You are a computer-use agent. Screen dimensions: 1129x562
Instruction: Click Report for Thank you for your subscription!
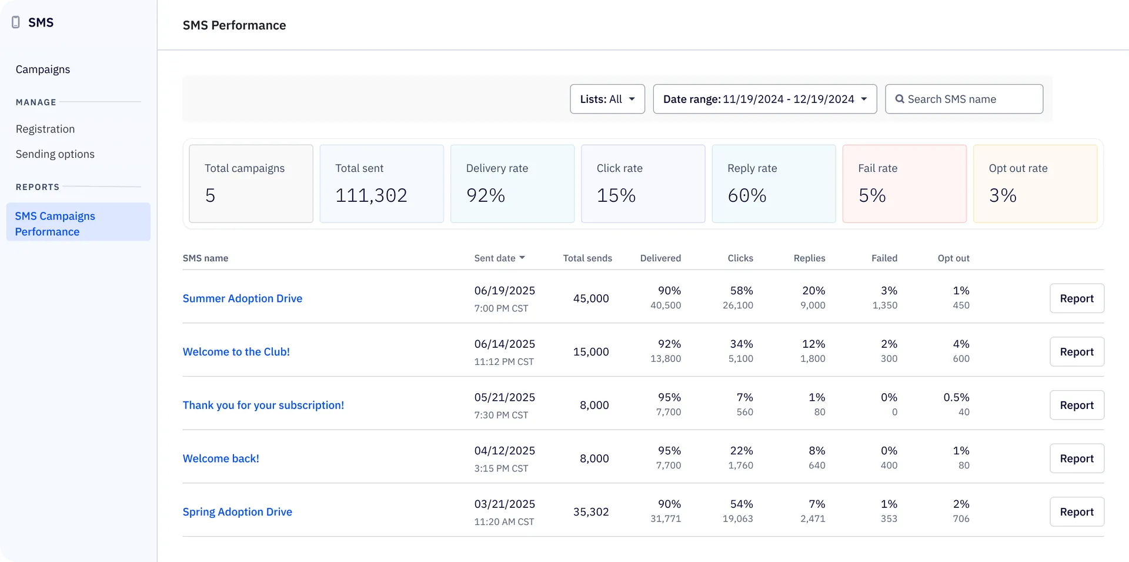tap(1077, 405)
